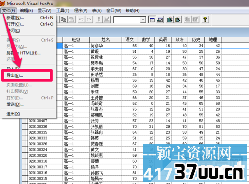This screenshot has height=184, width=249.
Task: Open the 窗口(W) menu
Action: 114,11
